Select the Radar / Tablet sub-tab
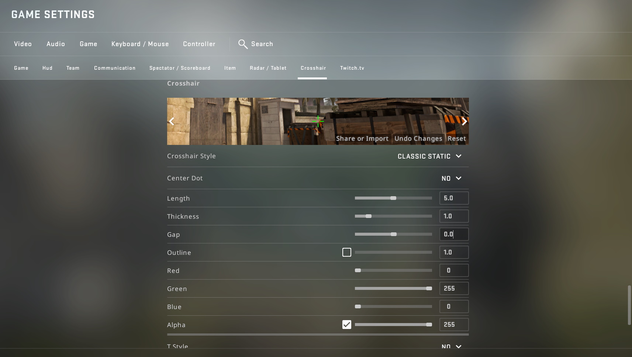This screenshot has height=357, width=632. click(268, 68)
